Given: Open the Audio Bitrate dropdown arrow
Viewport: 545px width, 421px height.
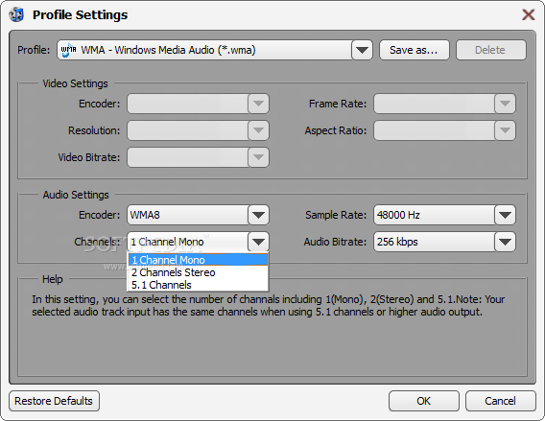Looking at the screenshot, I should 505,242.
